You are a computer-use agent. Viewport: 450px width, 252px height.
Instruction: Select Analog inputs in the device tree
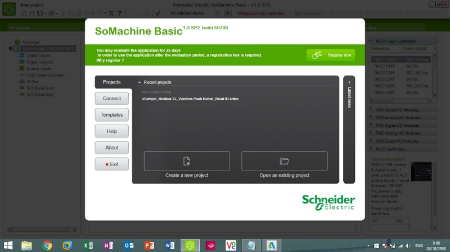tap(39, 68)
